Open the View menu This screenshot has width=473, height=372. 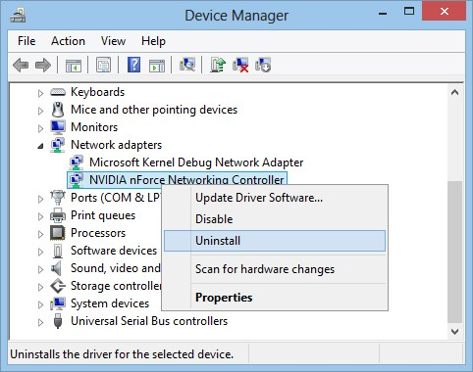click(x=113, y=41)
